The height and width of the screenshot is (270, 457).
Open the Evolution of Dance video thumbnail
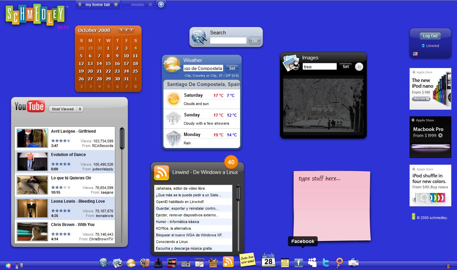click(32, 162)
